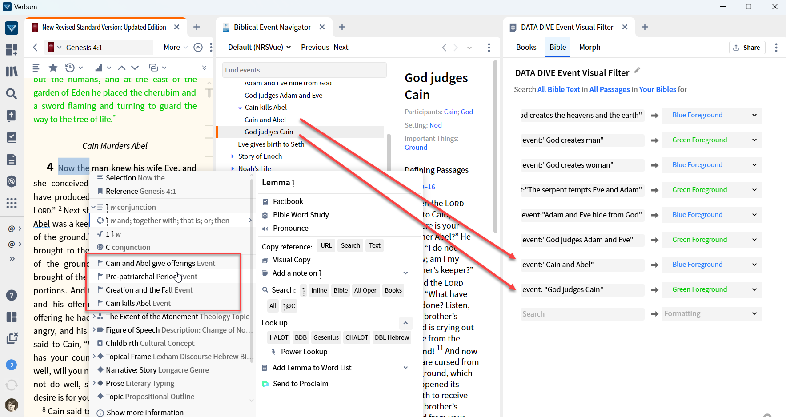Screen dimensions: 786x417
Task: Select God judges Adam and Eve event
Action: click(x=283, y=95)
